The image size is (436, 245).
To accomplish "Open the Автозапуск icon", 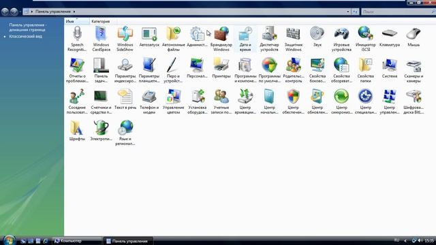I will pyautogui.click(x=149, y=36).
